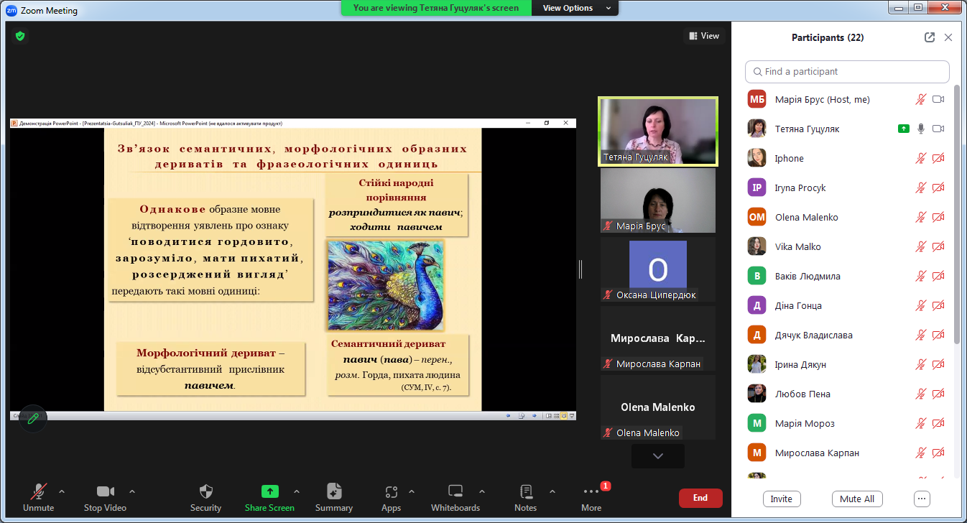Toggle Olena Malenko's muted microphone icon
The image size is (967, 523).
pyautogui.click(x=920, y=218)
